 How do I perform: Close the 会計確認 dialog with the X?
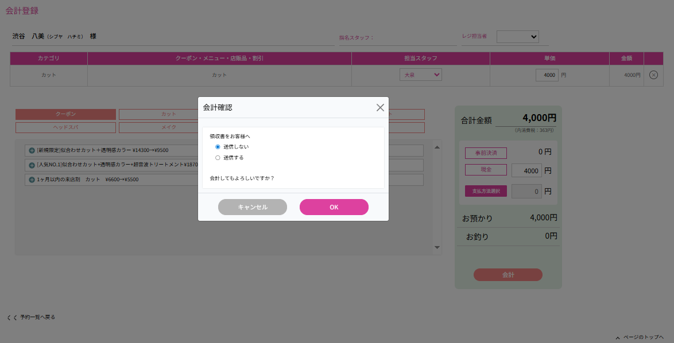click(x=380, y=107)
